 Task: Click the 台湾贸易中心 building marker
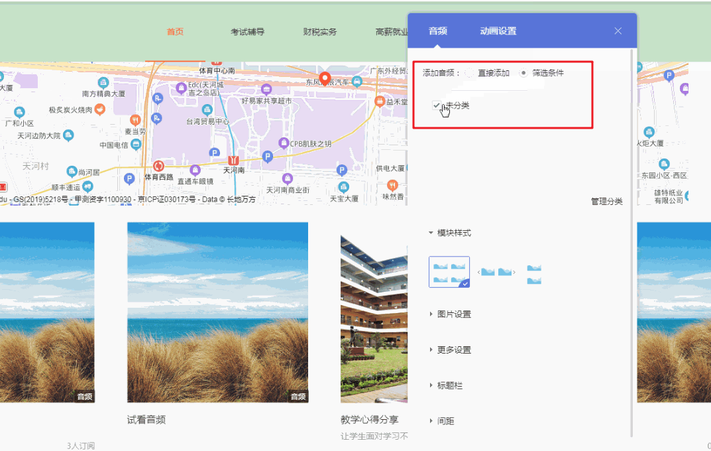(207, 109)
